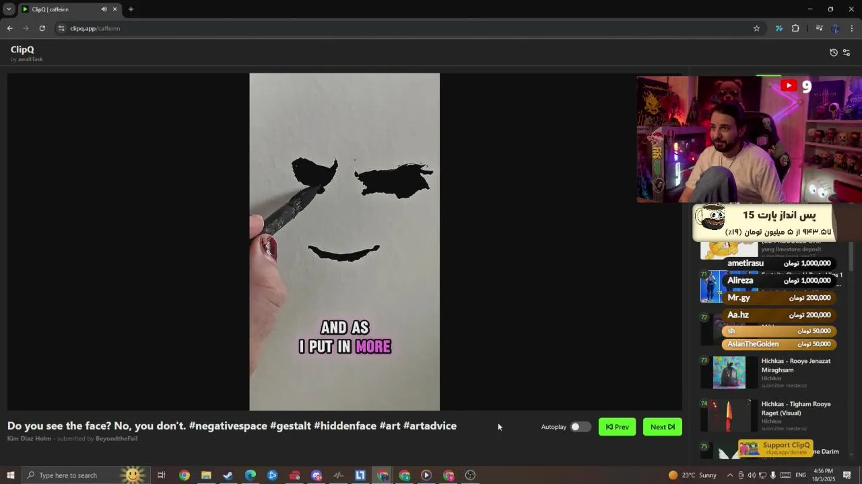Image resolution: width=862 pixels, height=484 pixels.
Task: Bookmark this page with star icon
Action: (756, 28)
